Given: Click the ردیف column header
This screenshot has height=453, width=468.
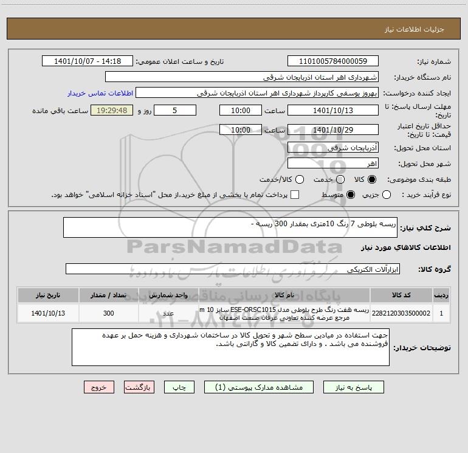Looking at the screenshot, I should [441, 296].
